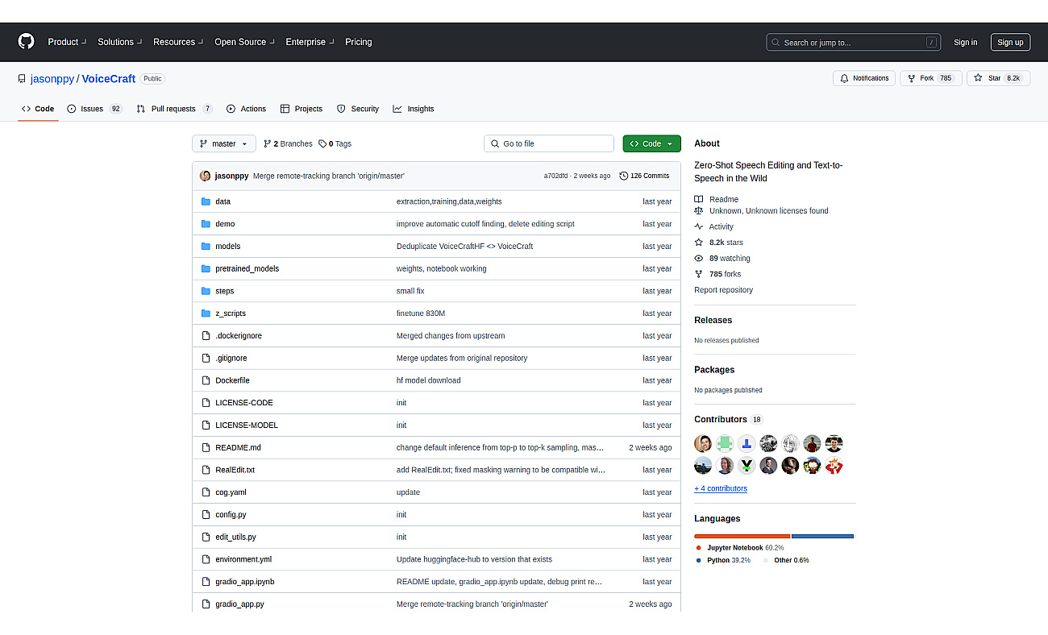Switch to the Insights tab
Screen dimensions: 1048x635
[414, 109]
